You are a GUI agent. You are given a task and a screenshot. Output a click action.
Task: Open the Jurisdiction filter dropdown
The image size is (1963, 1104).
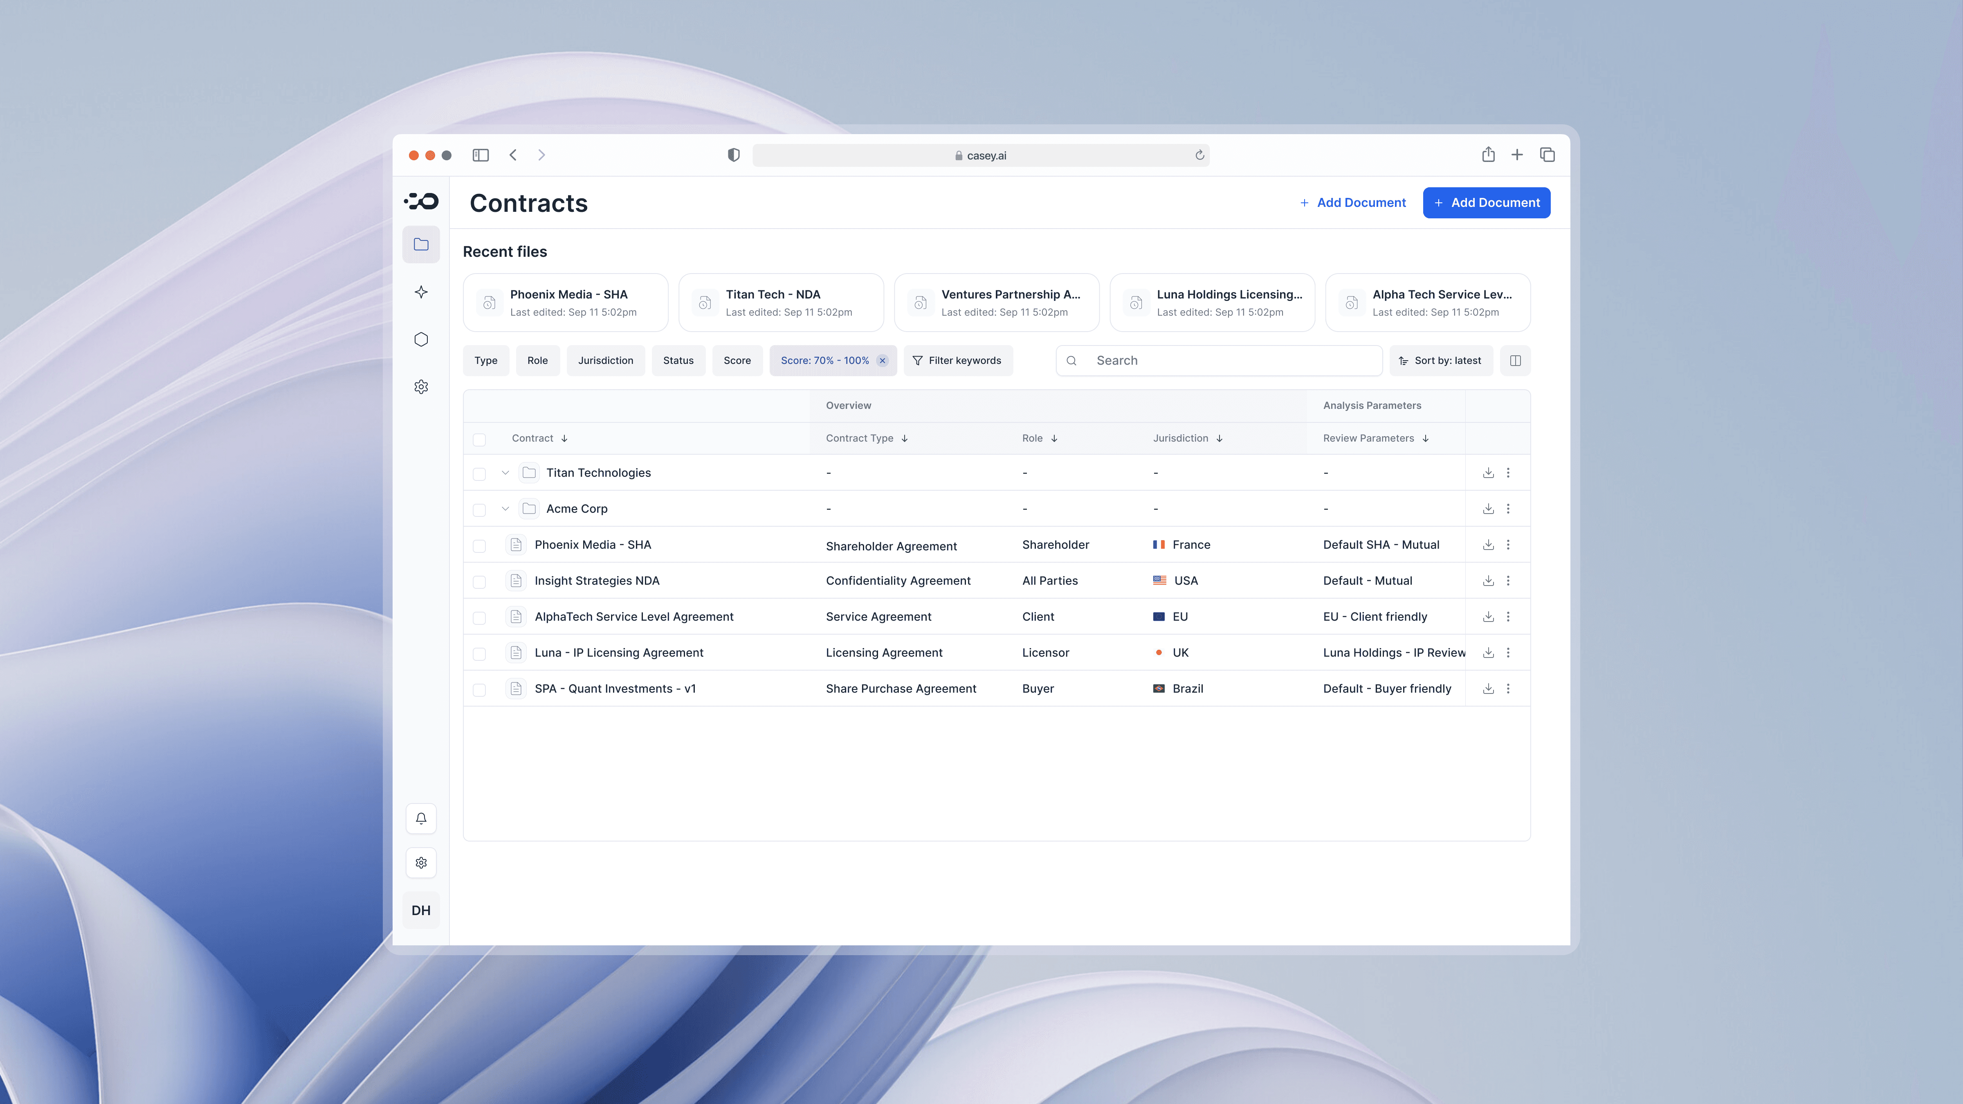605,360
